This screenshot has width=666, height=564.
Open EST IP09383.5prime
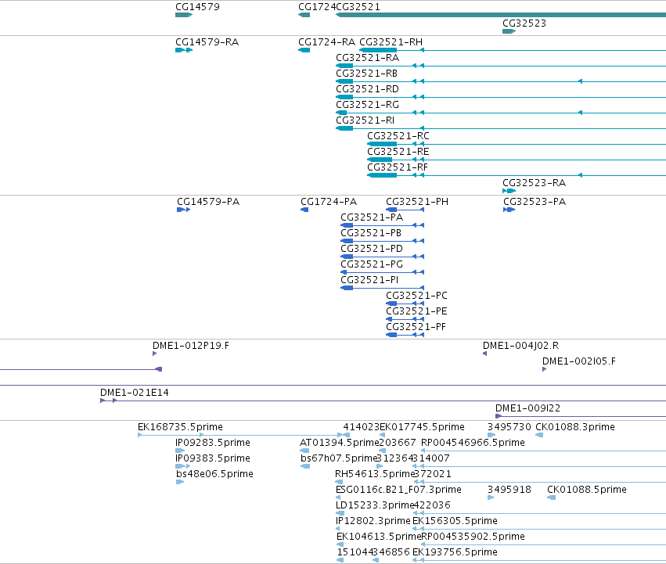coord(213,458)
